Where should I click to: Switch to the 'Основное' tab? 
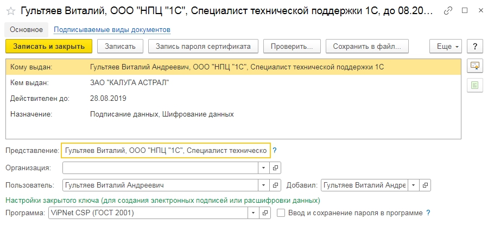(x=26, y=29)
